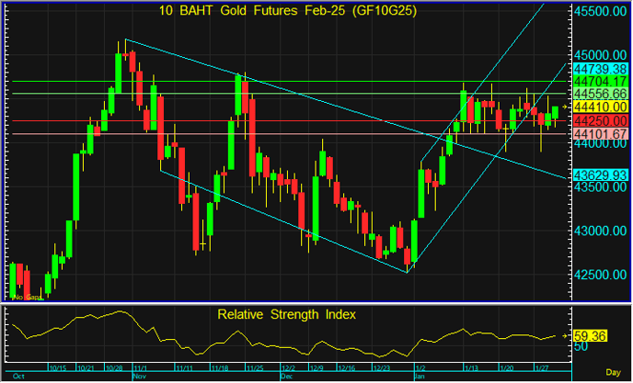Click the cyan 43629.93 trendline price tag
The height and width of the screenshot is (383, 633).
pyautogui.click(x=600, y=175)
